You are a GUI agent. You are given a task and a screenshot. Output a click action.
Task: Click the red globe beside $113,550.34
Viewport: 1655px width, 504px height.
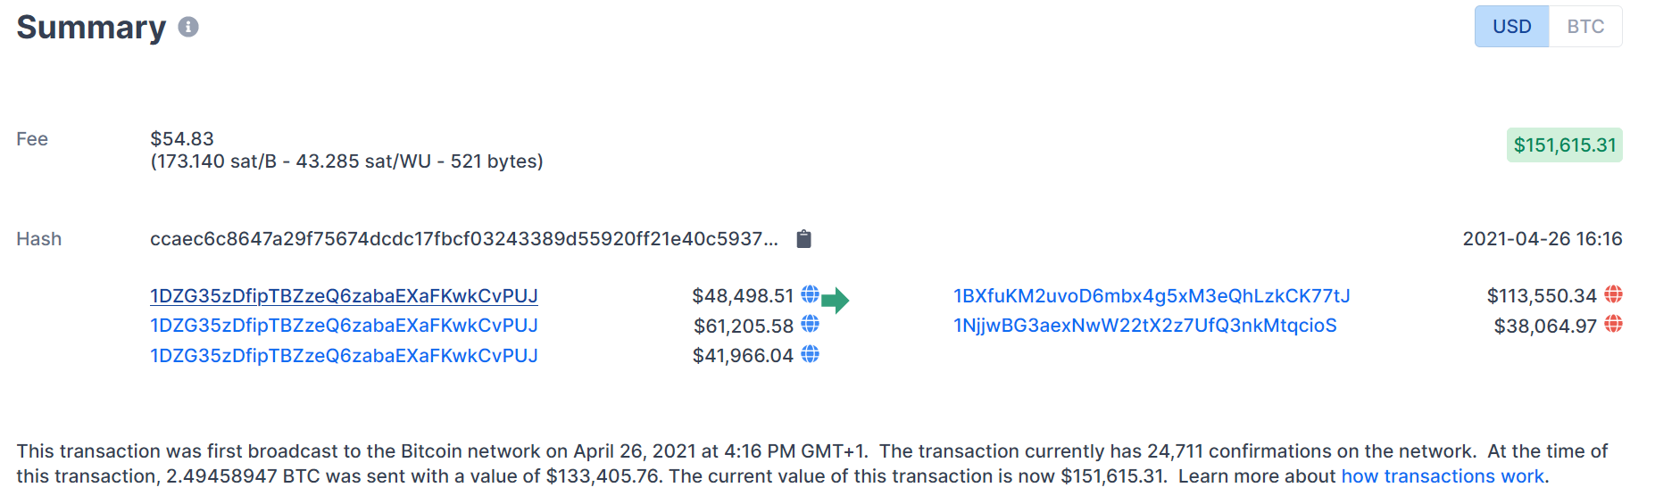tap(1613, 294)
